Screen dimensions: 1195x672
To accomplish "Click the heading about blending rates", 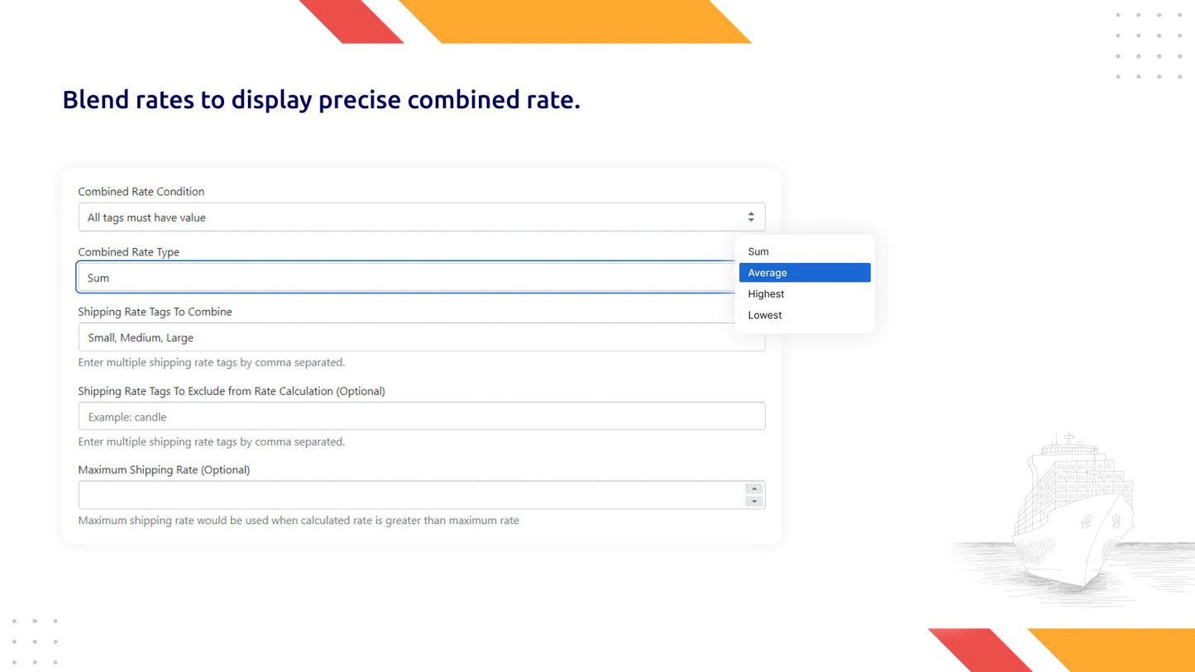I will coord(322,99).
